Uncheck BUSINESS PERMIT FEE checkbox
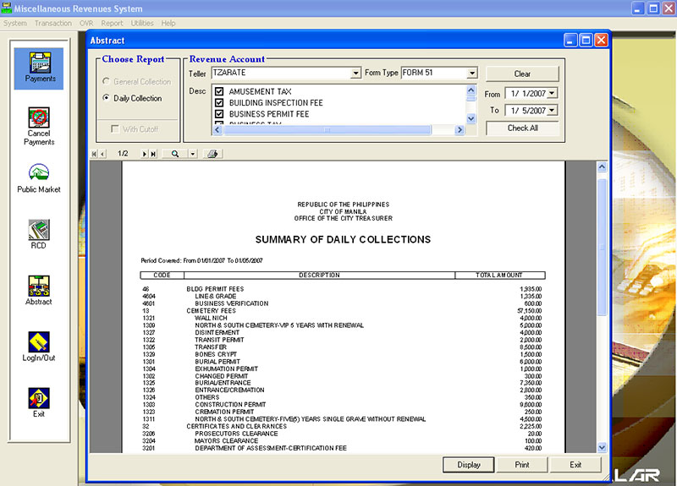The width and height of the screenshot is (677, 486). (219, 114)
